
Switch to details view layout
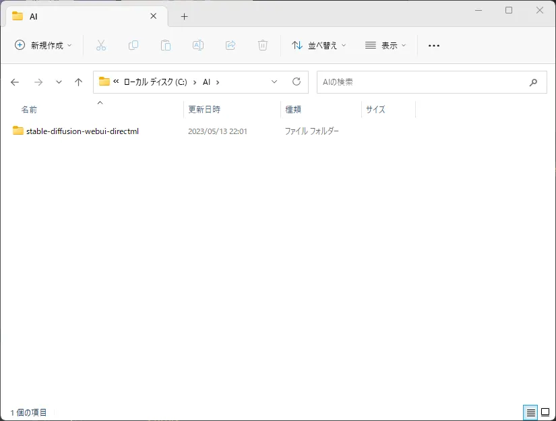(530, 412)
